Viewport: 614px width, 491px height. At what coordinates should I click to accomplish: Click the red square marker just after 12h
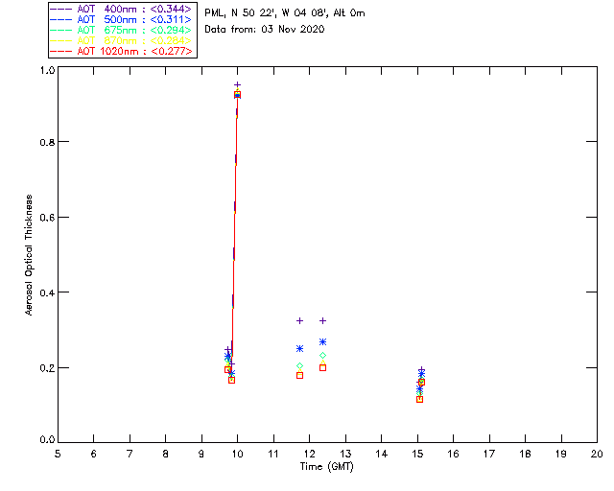tap(322, 367)
